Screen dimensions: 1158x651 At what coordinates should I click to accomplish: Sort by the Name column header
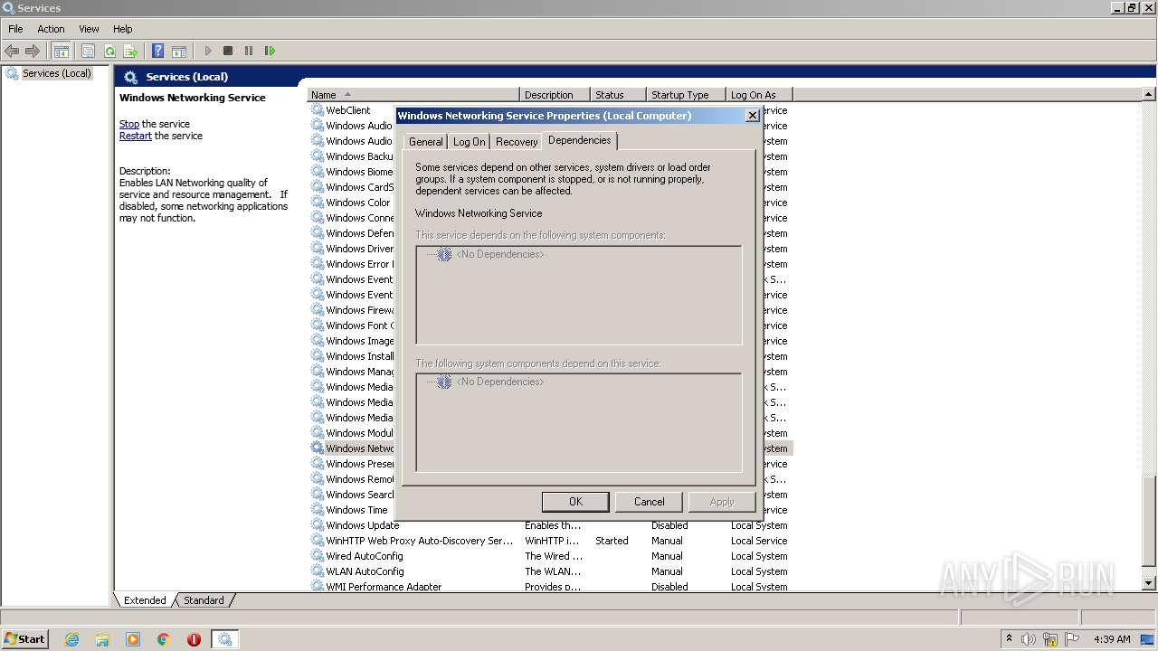coord(413,95)
